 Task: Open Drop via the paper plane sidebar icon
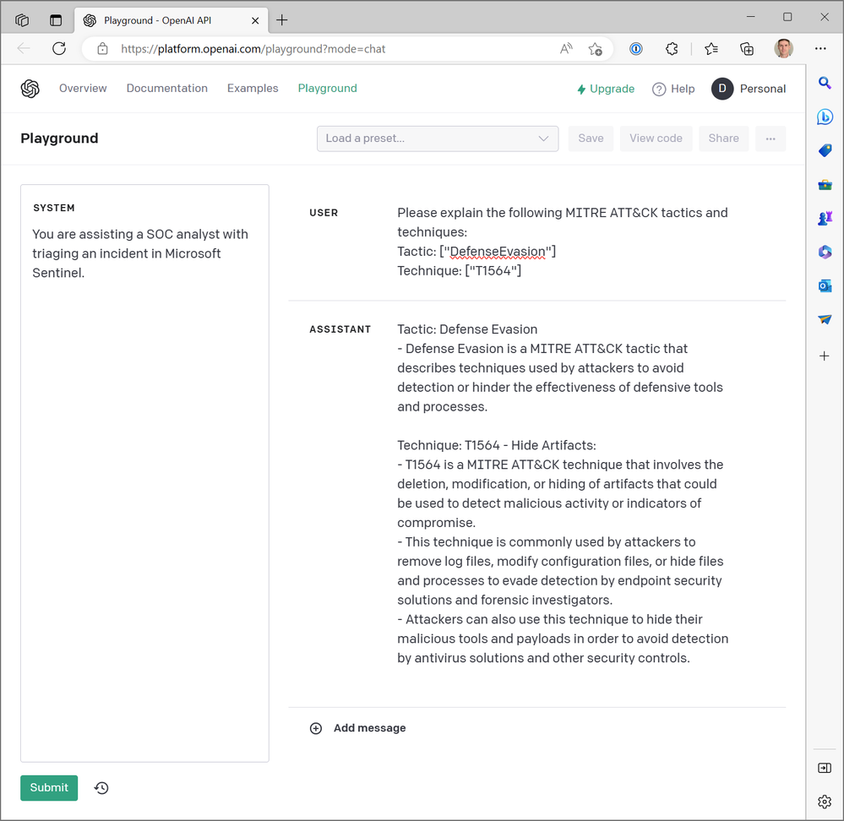[x=825, y=319]
